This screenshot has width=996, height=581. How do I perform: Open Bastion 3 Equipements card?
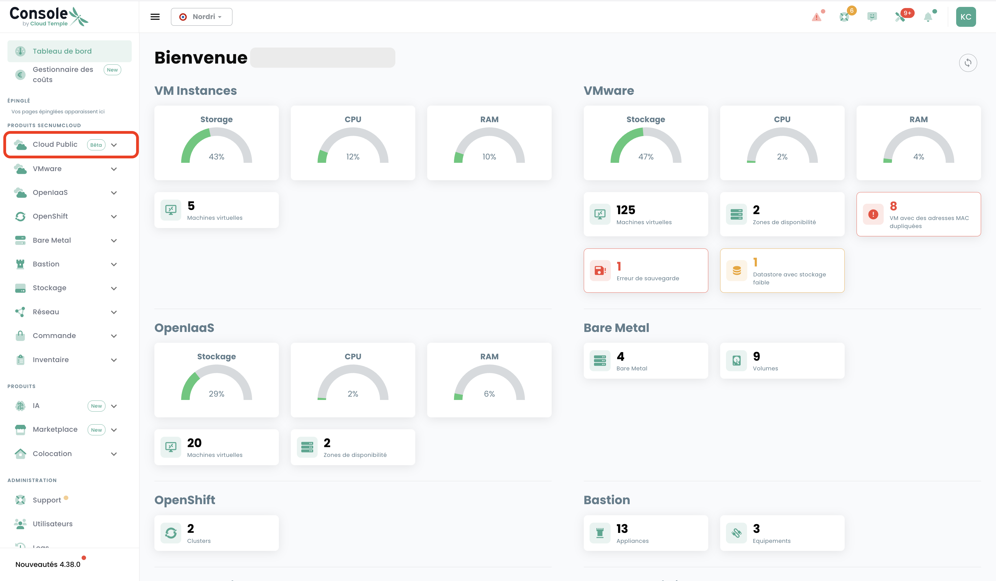782,533
